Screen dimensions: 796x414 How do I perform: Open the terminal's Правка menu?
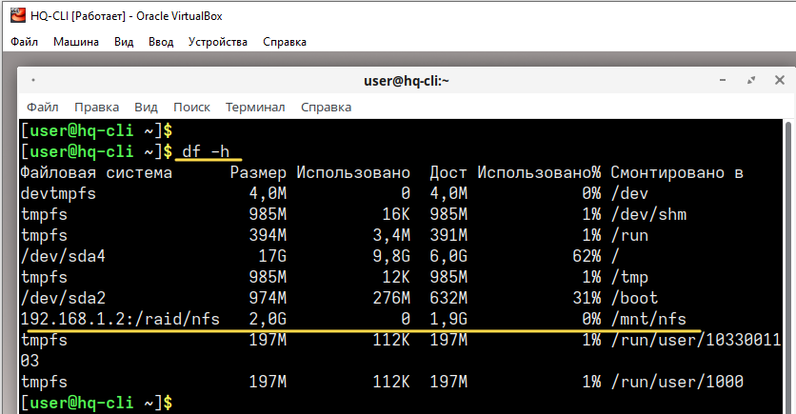pos(96,107)
